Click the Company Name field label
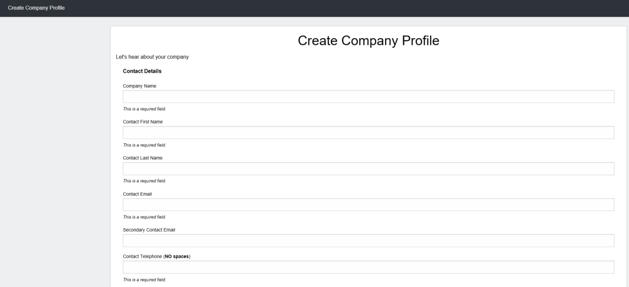 (139, 86)
